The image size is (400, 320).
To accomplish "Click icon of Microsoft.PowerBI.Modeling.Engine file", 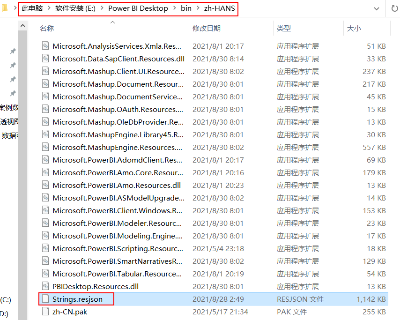I will (45, 236).
